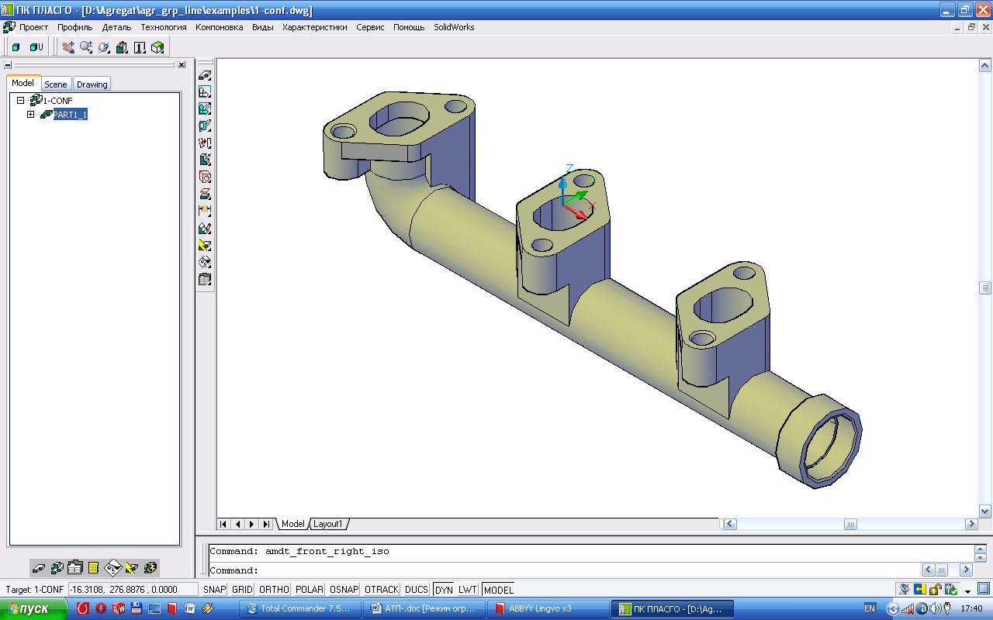Toggle OTRACK in the status bar
Viewport: 993px width, 620px height.
pos(382,590)
